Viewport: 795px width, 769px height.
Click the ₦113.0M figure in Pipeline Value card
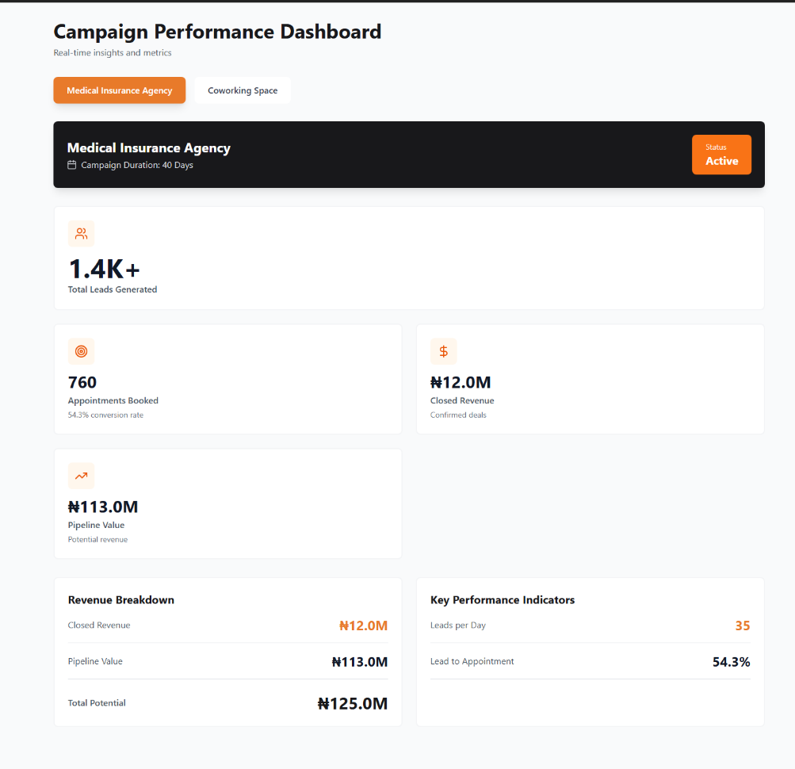(x=103, y=507)
